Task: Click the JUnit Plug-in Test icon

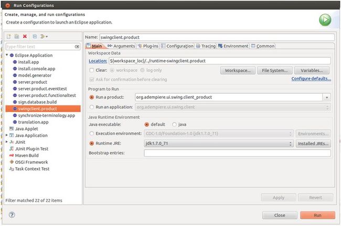Action: [x=12, y=149]
